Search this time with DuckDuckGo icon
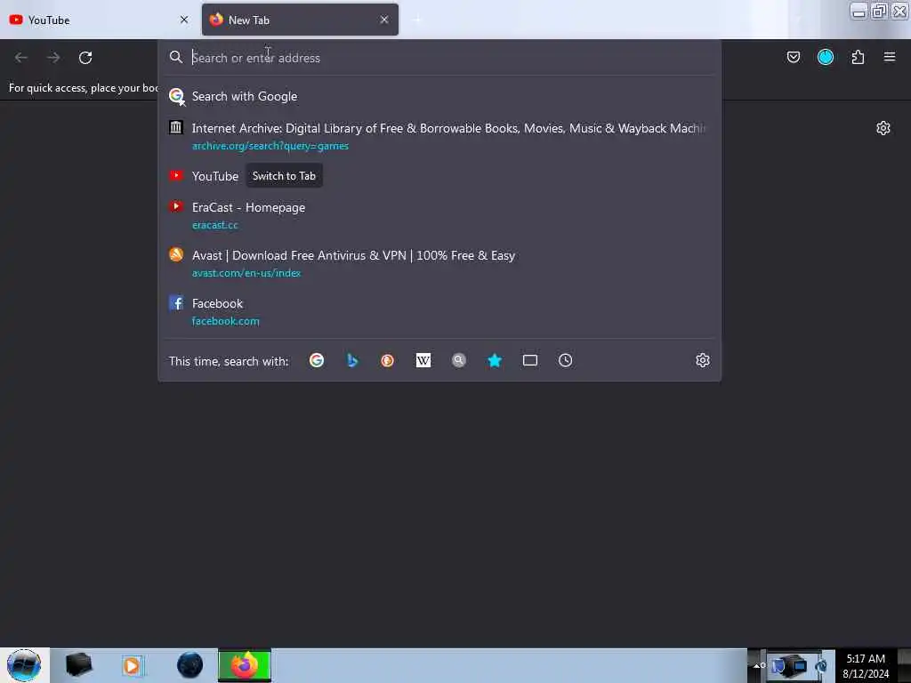The image size is (911, 683). pos(388,361)
